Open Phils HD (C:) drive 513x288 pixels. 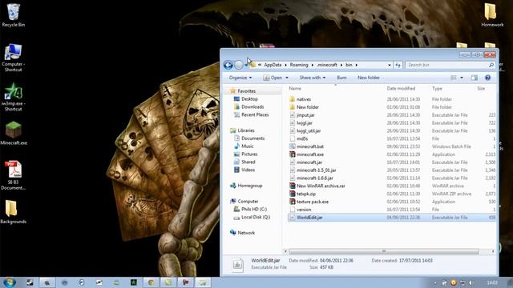click(254, 209)
